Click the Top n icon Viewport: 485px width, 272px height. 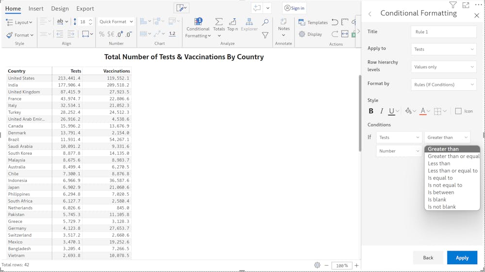coord(232,22)
